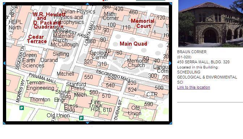Pan map southwest using corner arrow
Viewport: 243px width, 139px height.
pos(4,123)
